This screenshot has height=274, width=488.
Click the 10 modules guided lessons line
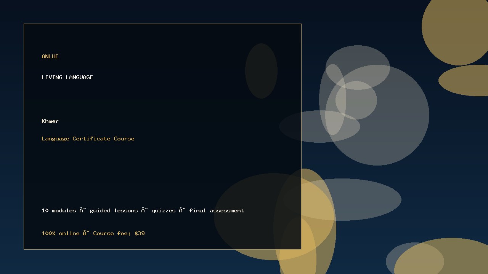[x=143, y=210]
